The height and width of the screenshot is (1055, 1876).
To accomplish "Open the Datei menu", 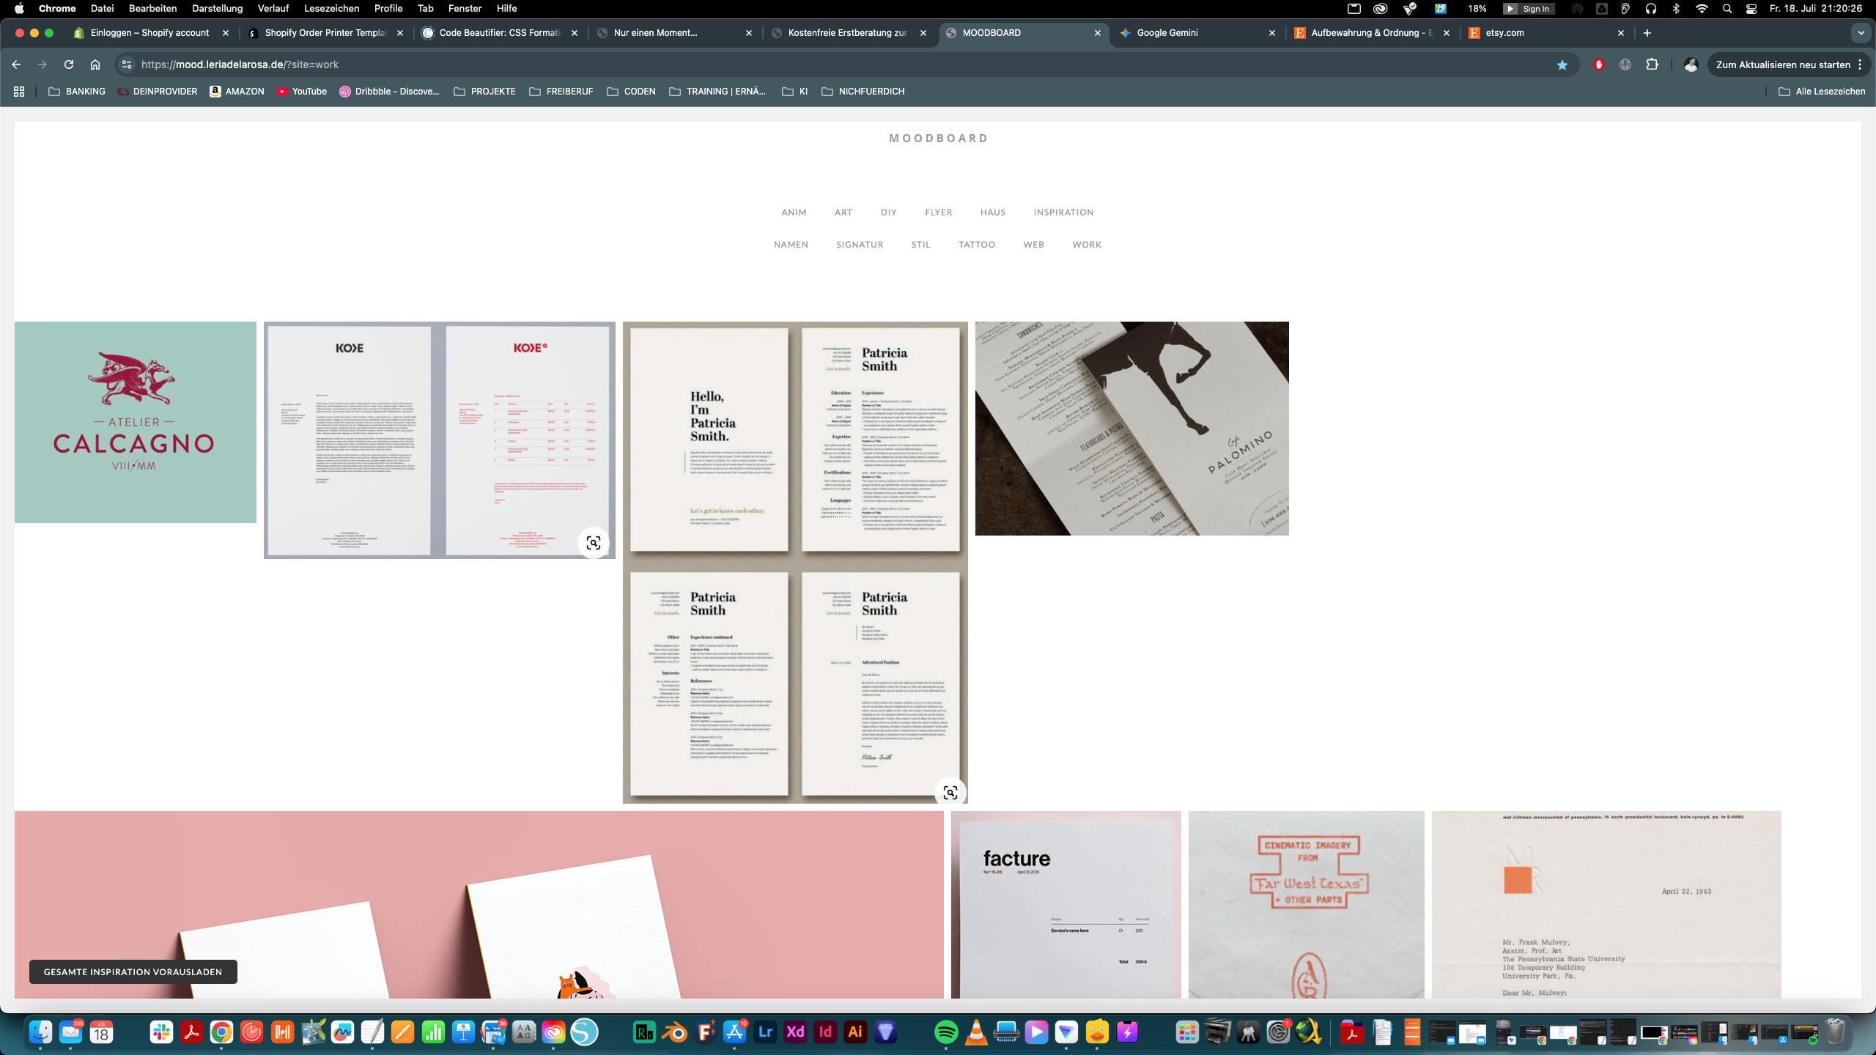I will pos(102,9).
